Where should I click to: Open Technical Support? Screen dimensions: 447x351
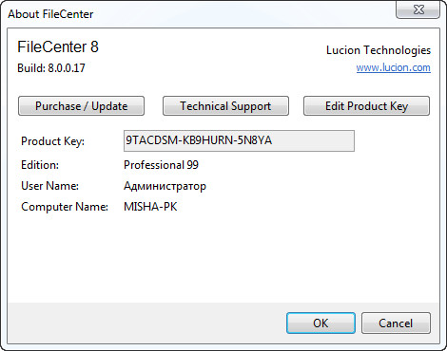(x=225, y=106)
